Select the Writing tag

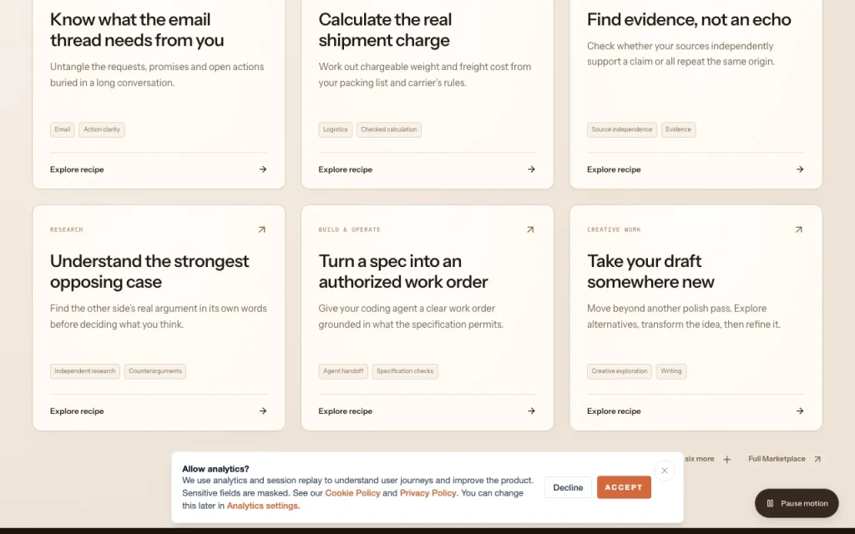pos(671,371)
